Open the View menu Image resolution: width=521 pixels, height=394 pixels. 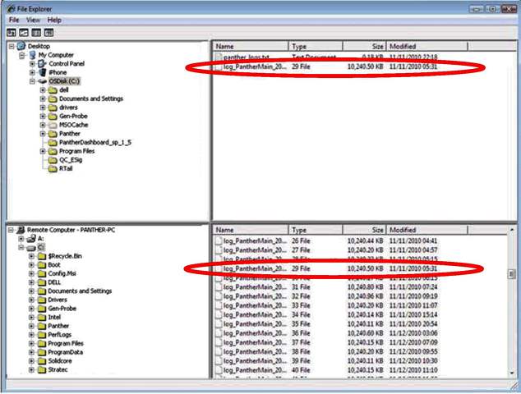33,19
